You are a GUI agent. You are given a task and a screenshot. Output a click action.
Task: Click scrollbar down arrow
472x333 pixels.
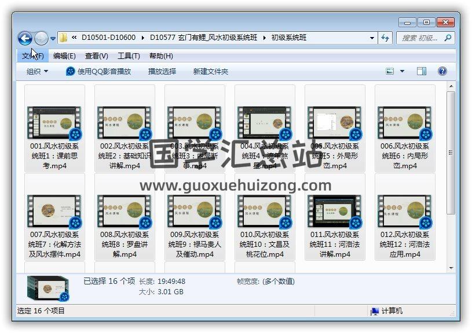451,268
